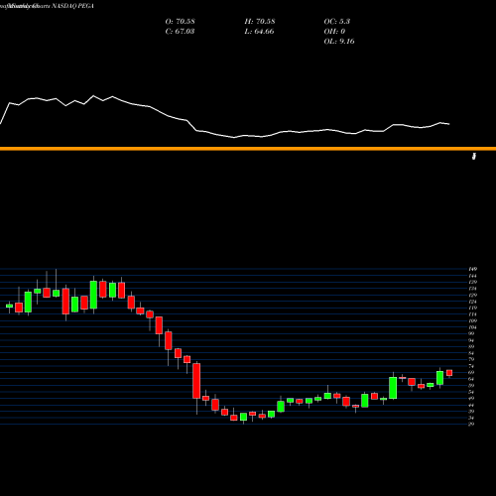The width and height of the screenshot is (496, 496).
Task: Click the 'OL: 9.16' value
Action: 339,42
